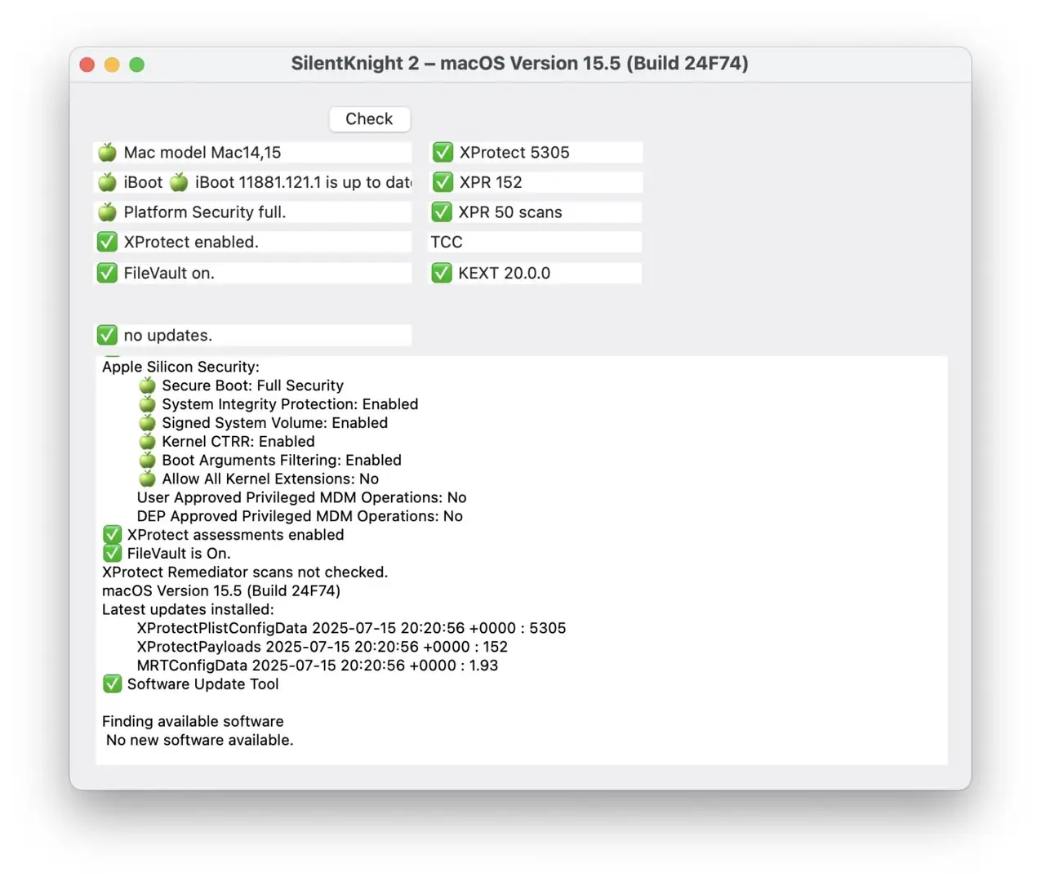This screenshot has height=882, width=1041.
Task: Click the green checkmark beside XPR 50 scans
Action: pos(442,212)
